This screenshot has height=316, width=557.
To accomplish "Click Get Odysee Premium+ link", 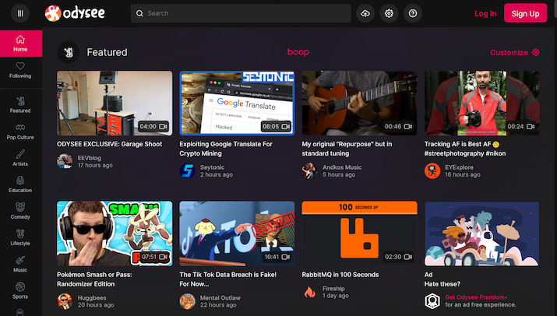I will [476, 297].
